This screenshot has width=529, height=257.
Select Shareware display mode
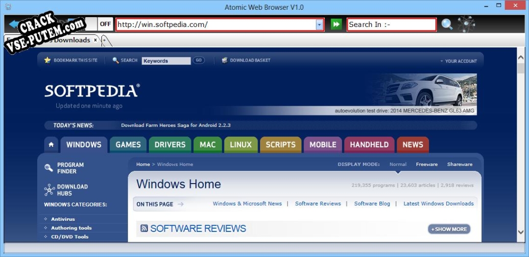pyautogui.click(x=459, y=164)
